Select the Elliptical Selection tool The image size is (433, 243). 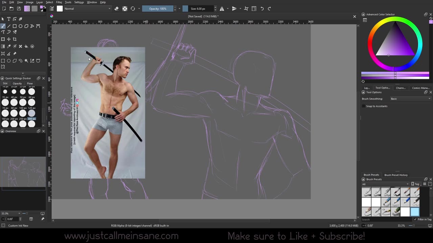coord(9,61)
